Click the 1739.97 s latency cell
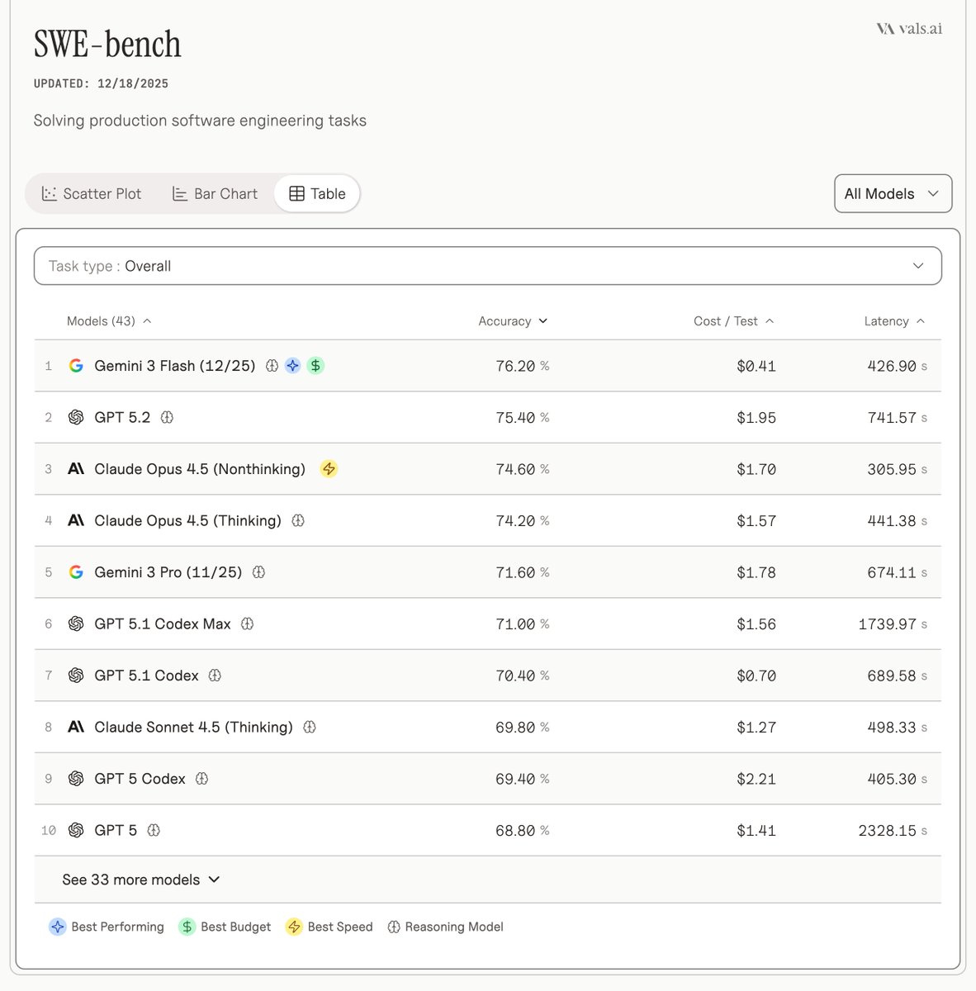This screenshot has width=976, height=991. (893, 624)
